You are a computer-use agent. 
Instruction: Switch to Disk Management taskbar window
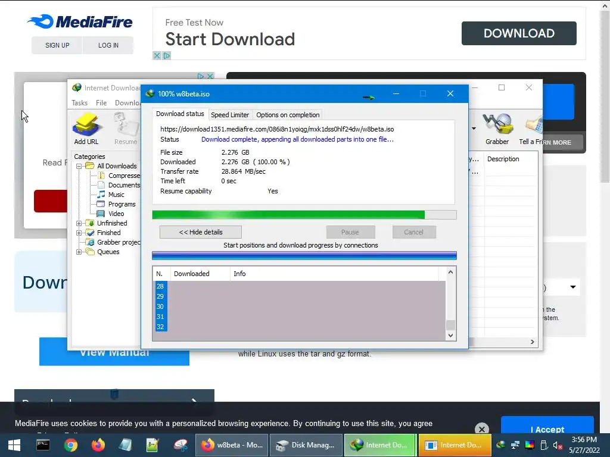(306, 445)
